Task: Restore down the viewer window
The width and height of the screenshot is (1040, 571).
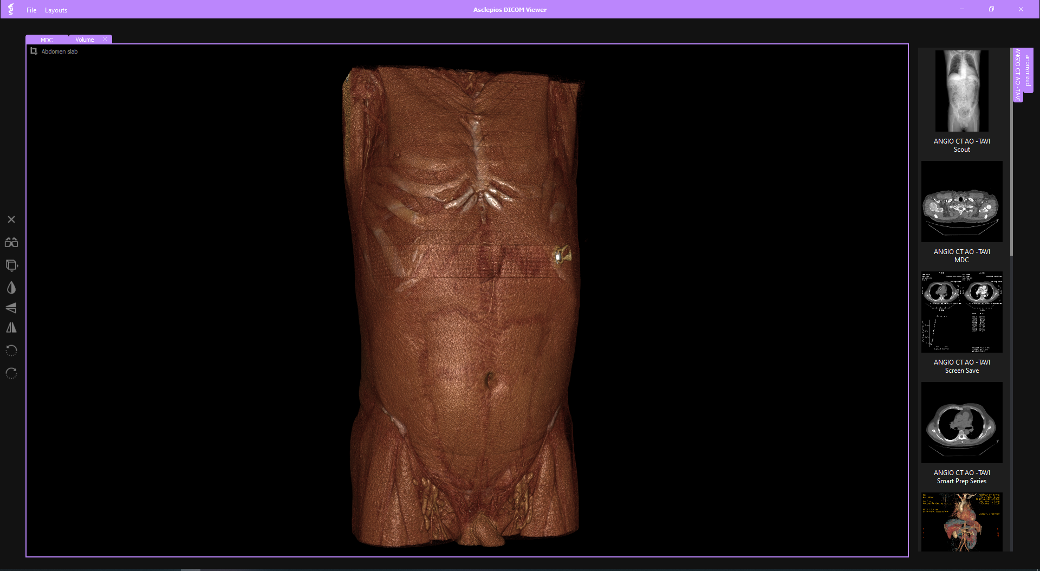Action: click(x=991, y=9)
